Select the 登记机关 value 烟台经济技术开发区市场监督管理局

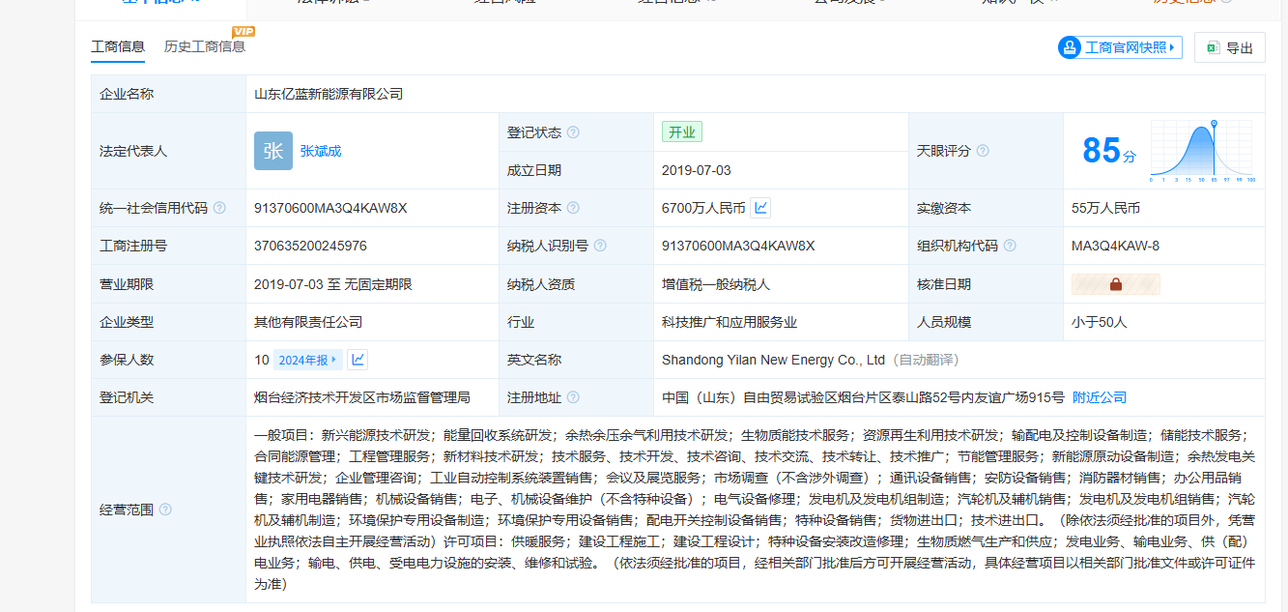click(x=362, y=397)
